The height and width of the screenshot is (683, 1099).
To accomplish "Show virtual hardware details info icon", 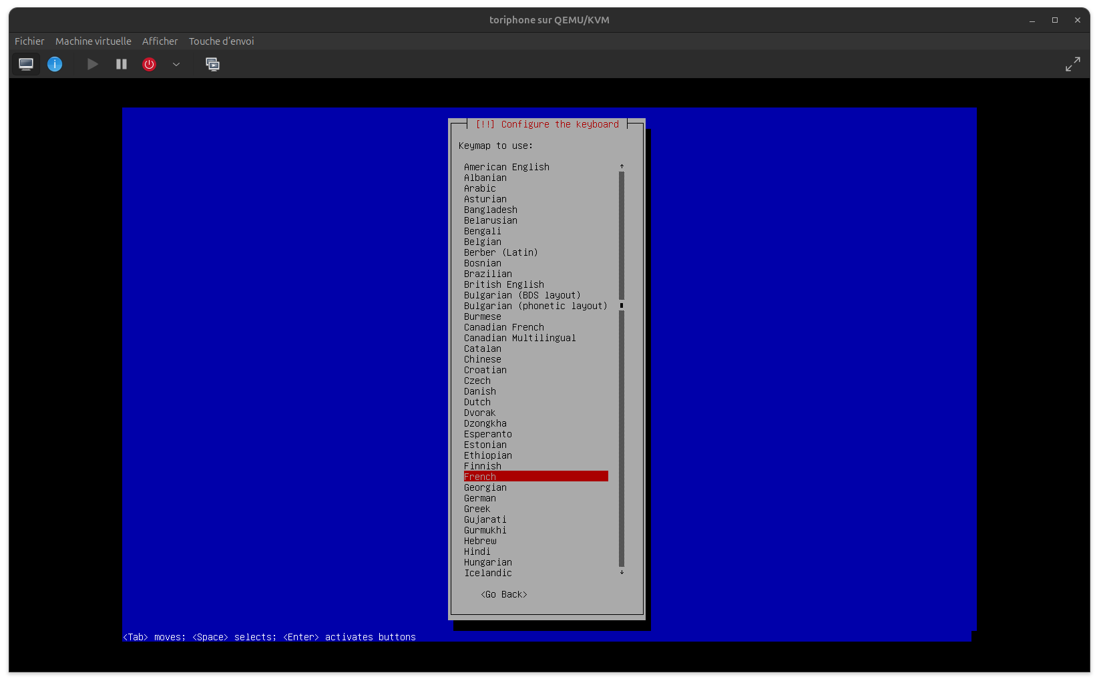I will pyautogui.click(x=55, y=64).
